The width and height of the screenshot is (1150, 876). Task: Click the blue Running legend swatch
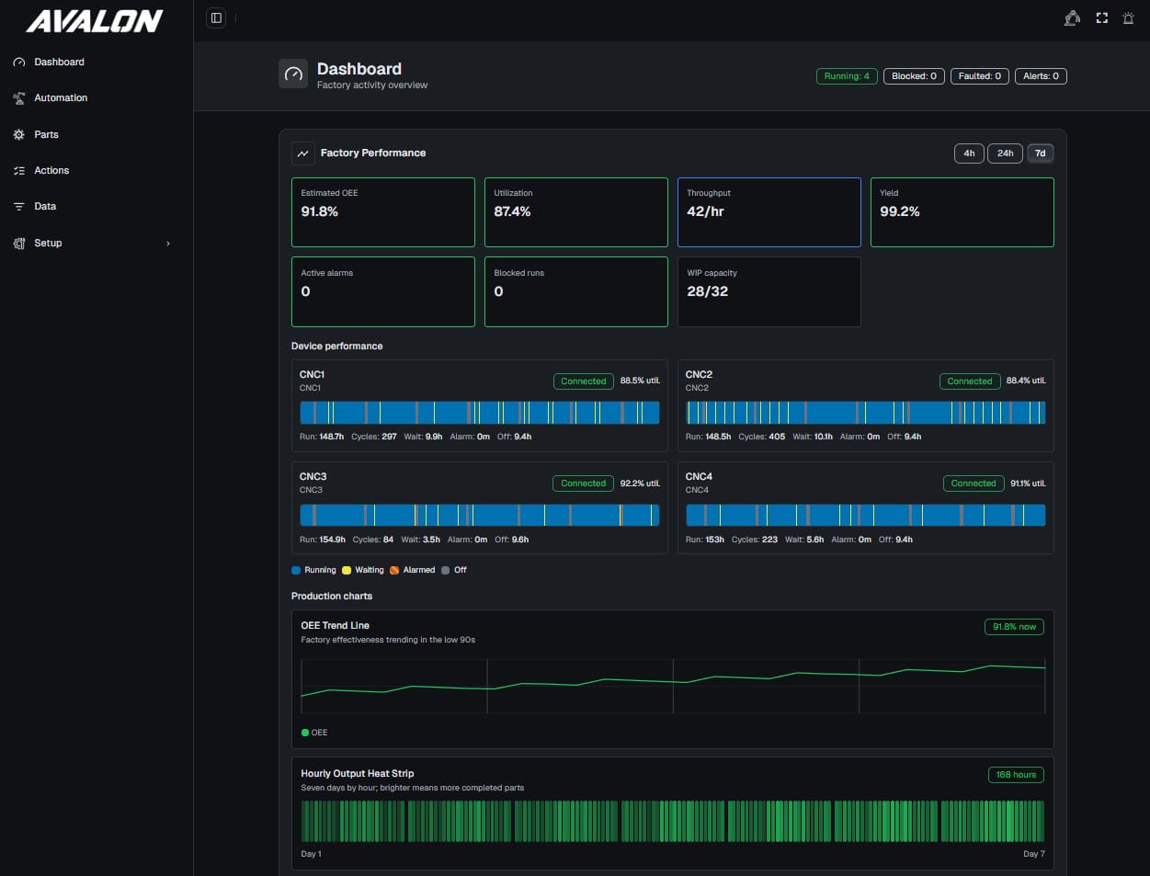click(296, 571)
